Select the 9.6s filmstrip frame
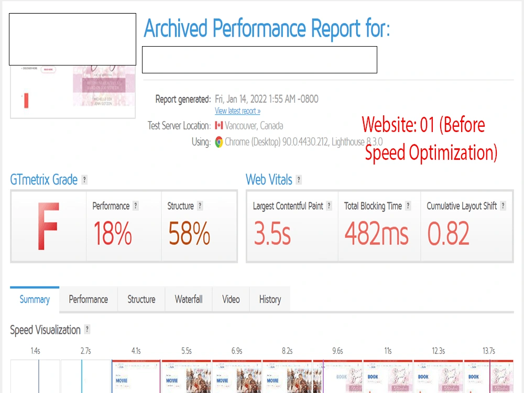The height and width of the screenshot is (393, 524). pos(338,376)
